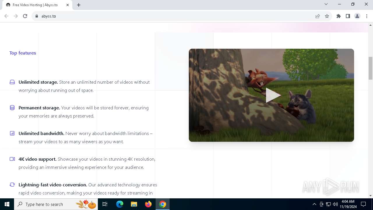The width and height of the screenshot is (373, 210).
Task: Open the network tray icon
Action: point(328,204)
